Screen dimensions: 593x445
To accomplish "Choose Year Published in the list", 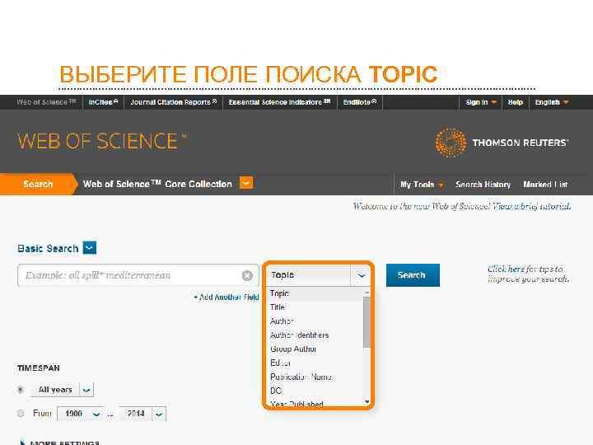I will 315,403.
